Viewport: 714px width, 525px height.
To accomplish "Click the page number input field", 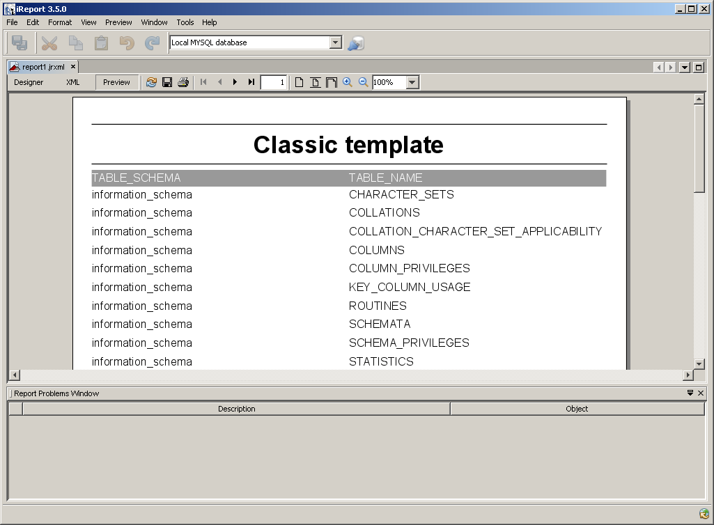I will [x=274, y=82].
